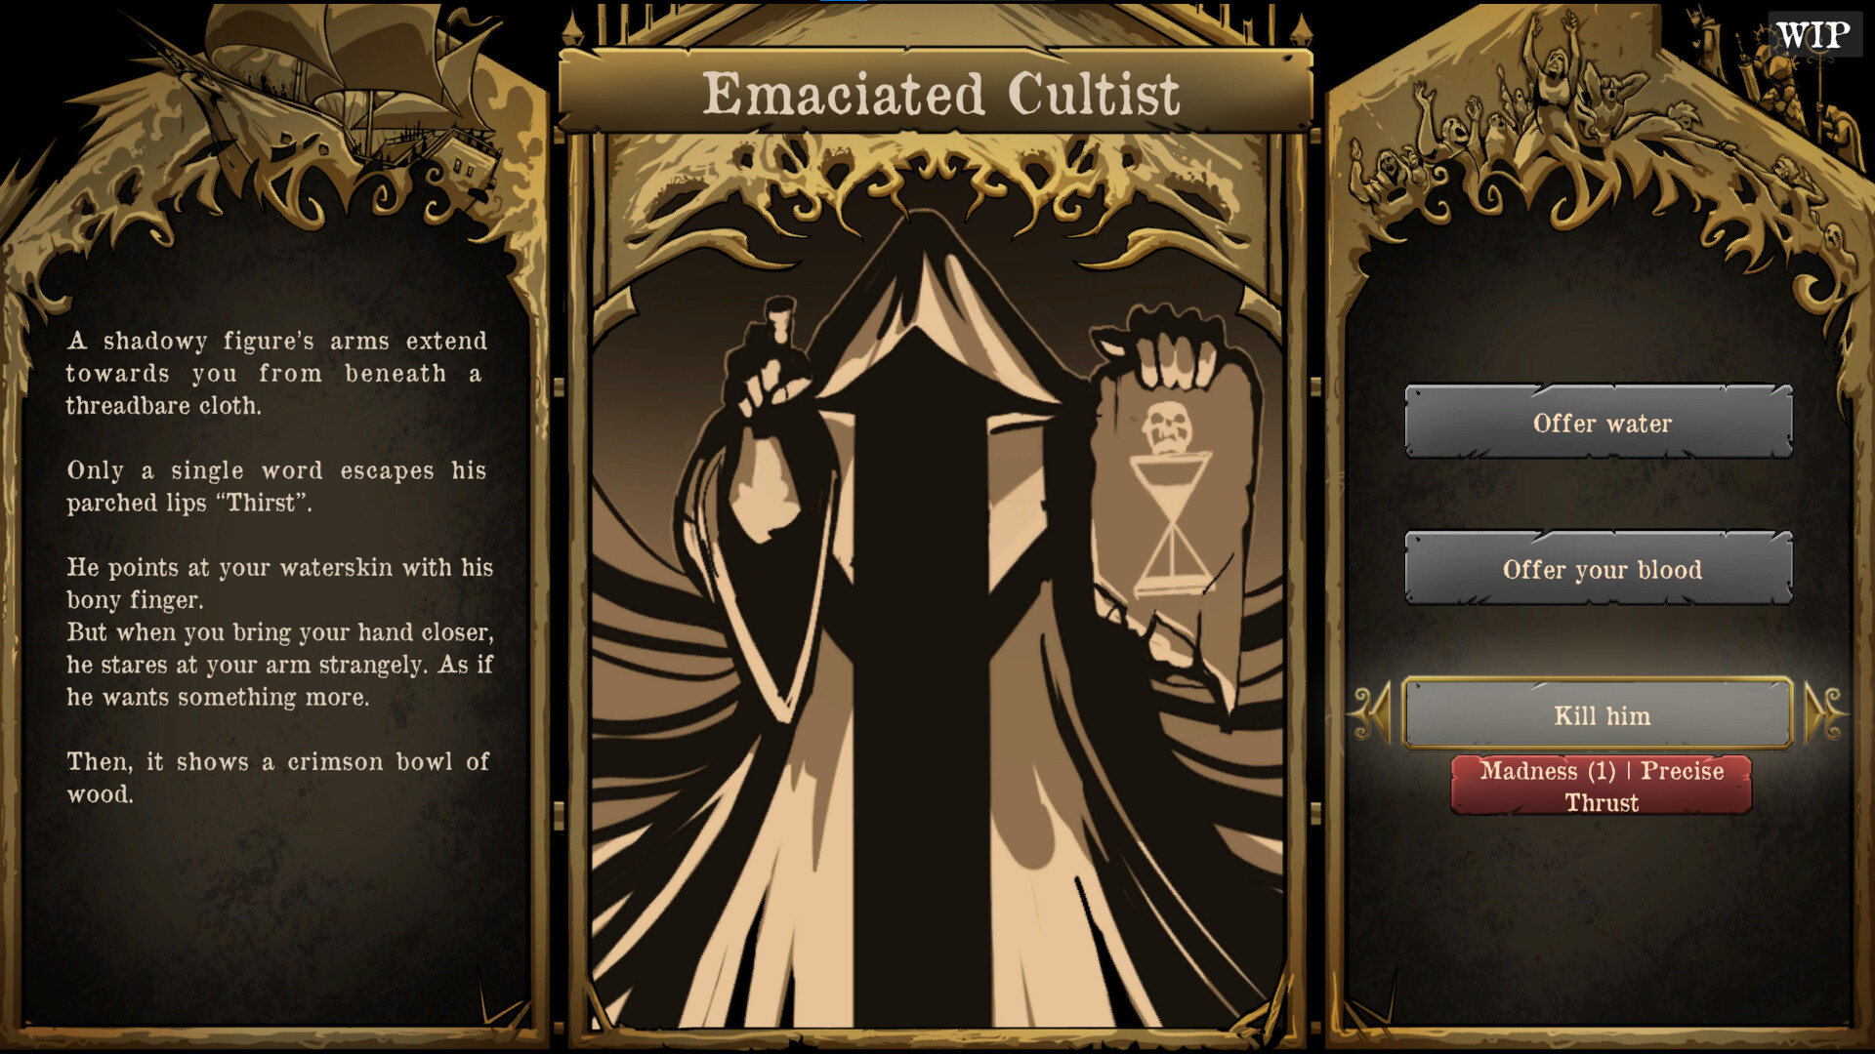Pick the Kill him option
Viewport: 1875px width, 1054px height.
[x=1599, y=714]
